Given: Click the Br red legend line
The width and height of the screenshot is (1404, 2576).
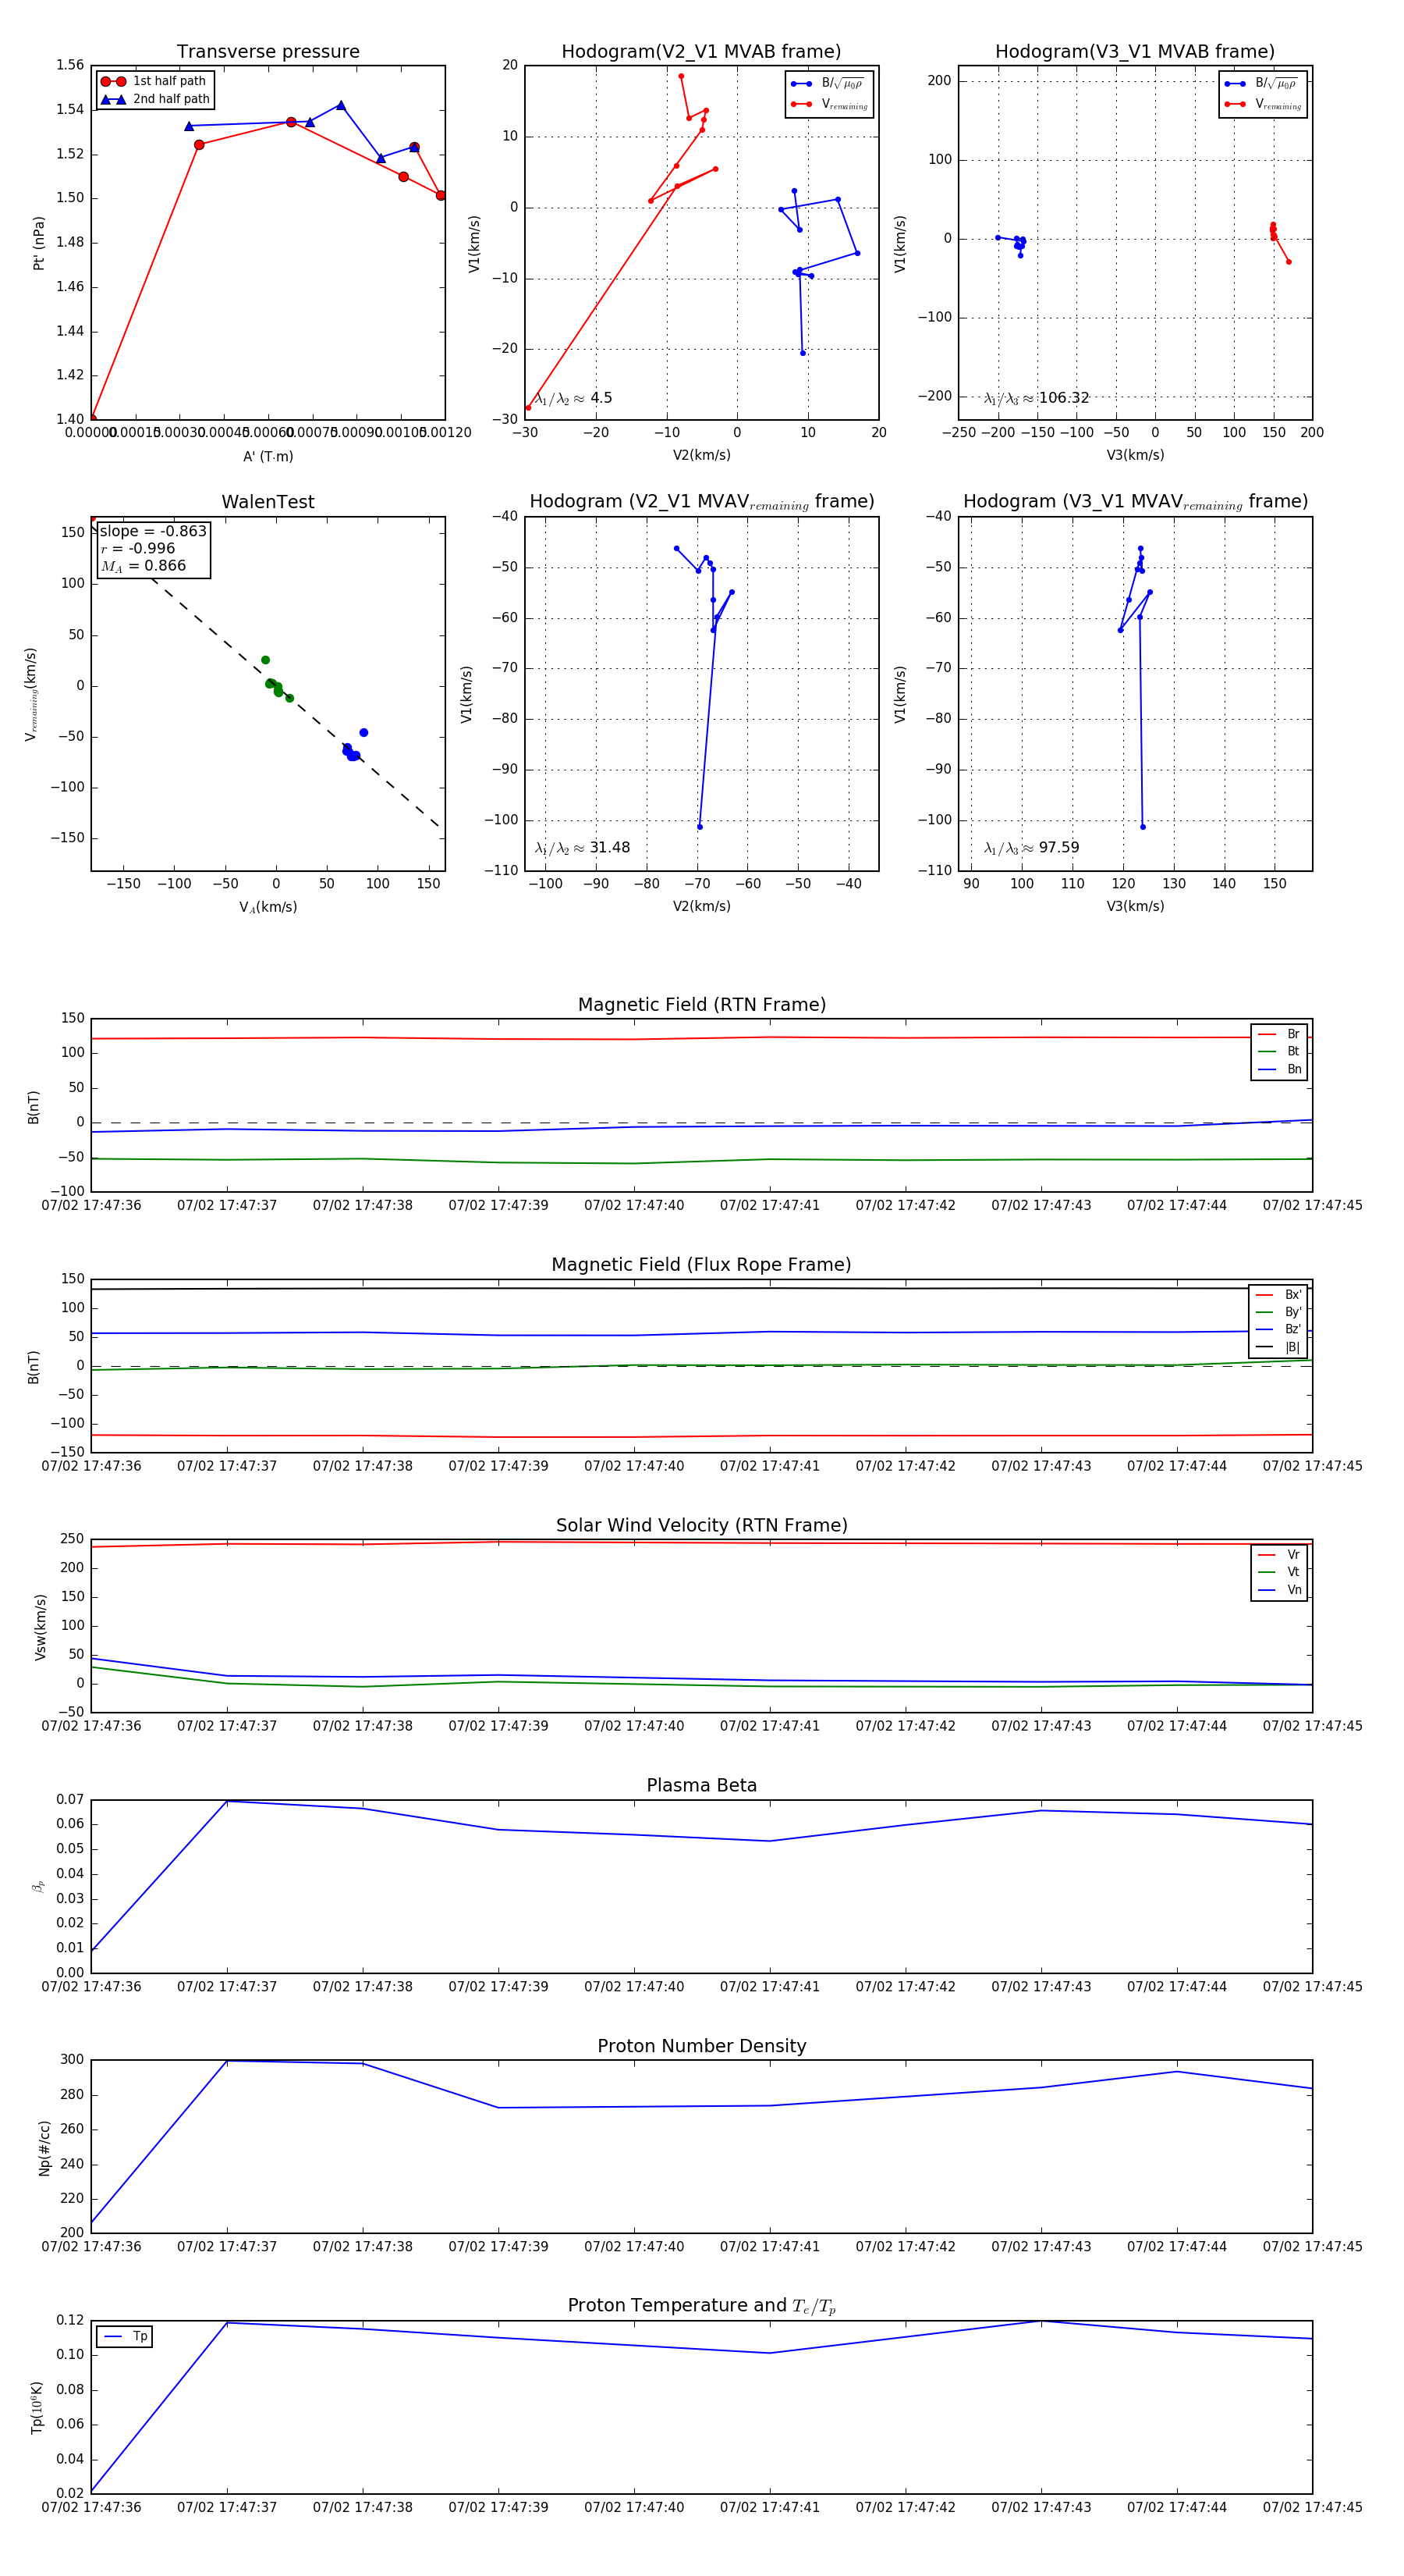Looking at the screenshot, I should [x=1266, y=1034].
